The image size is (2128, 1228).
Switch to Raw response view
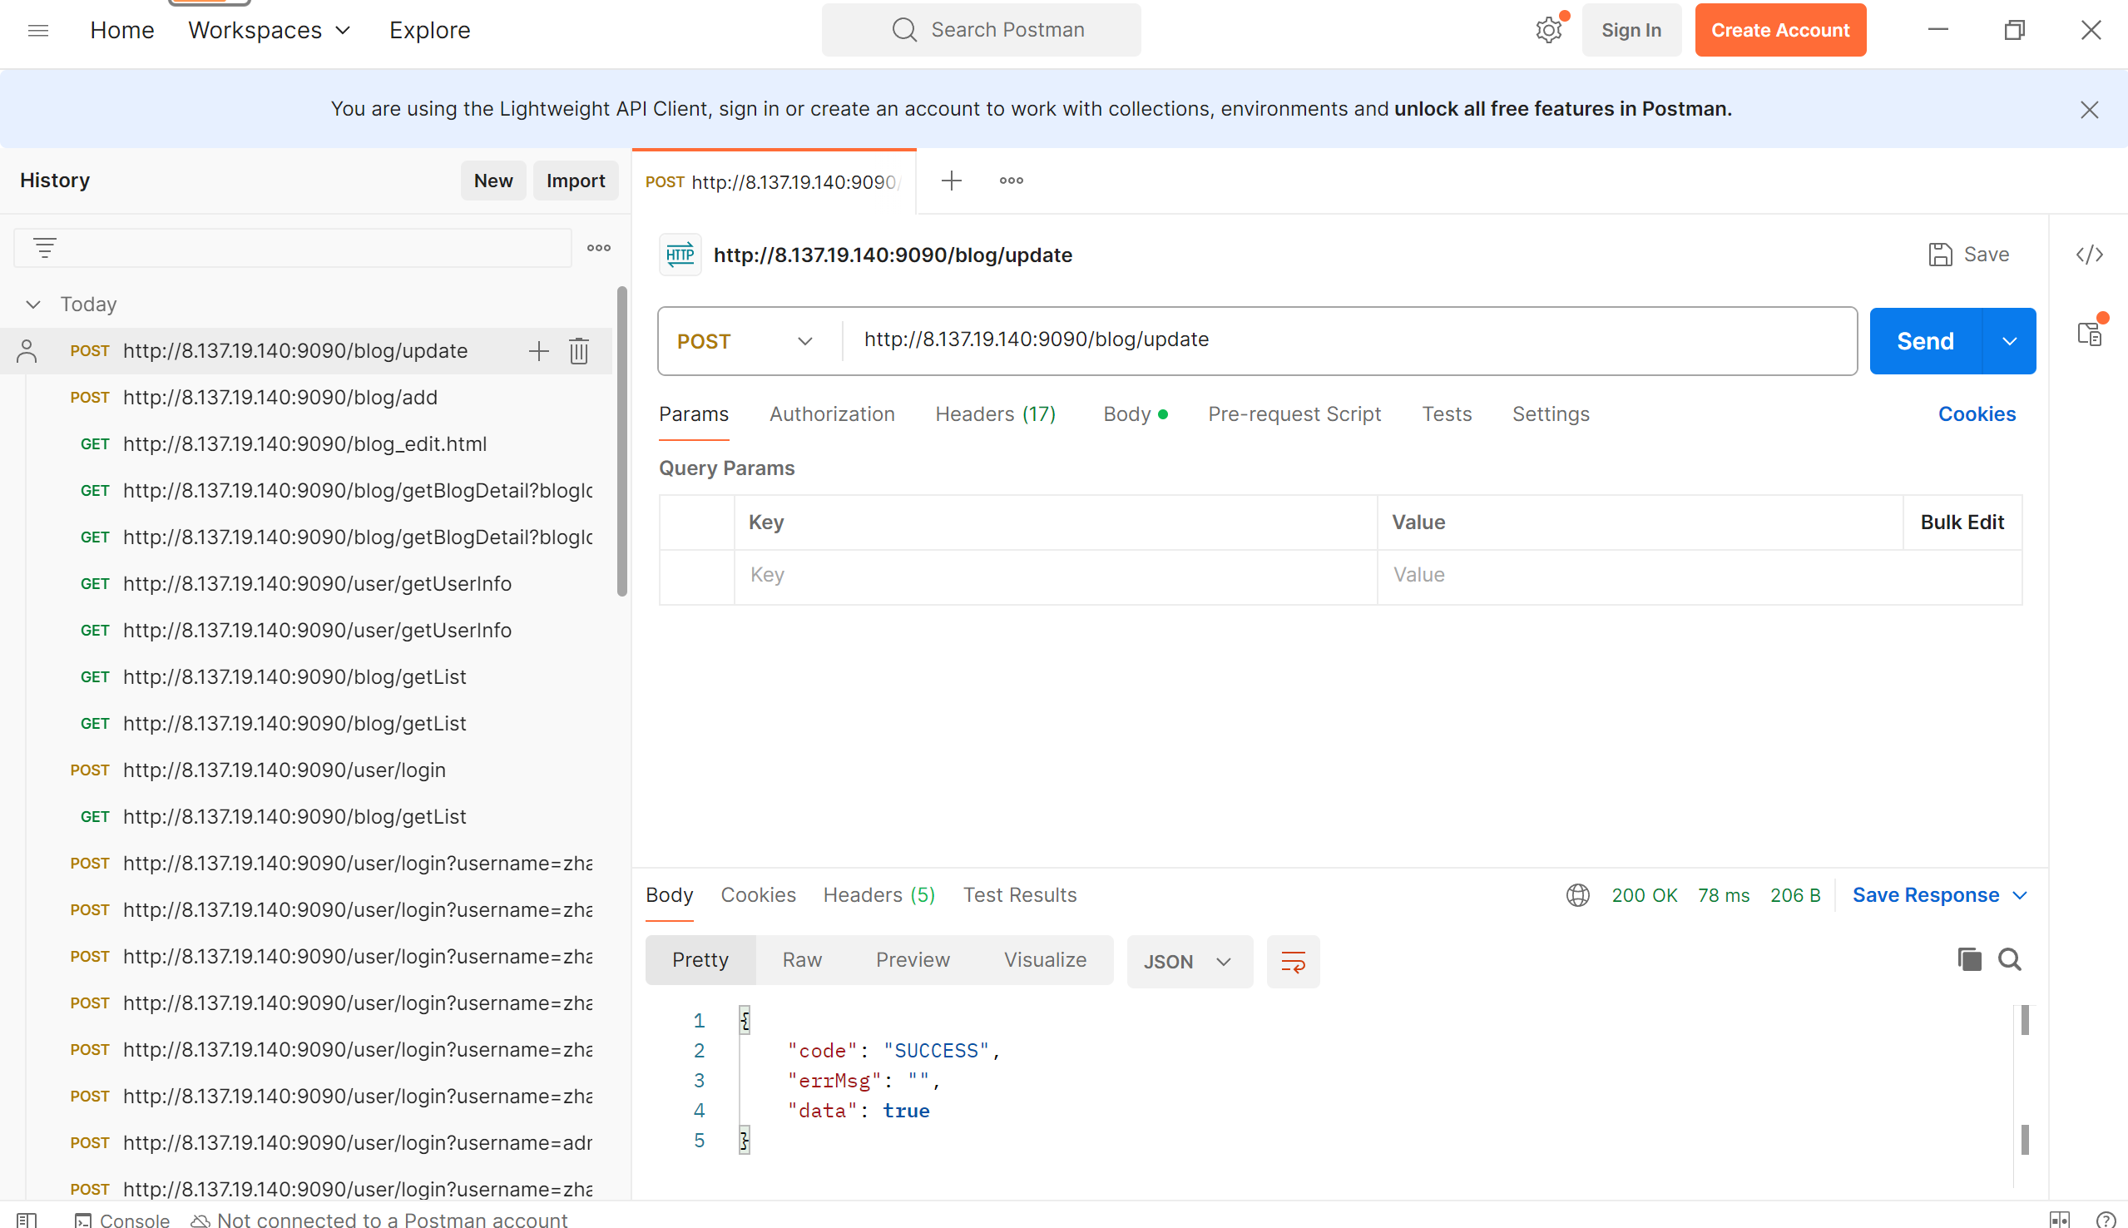(801, 960)
